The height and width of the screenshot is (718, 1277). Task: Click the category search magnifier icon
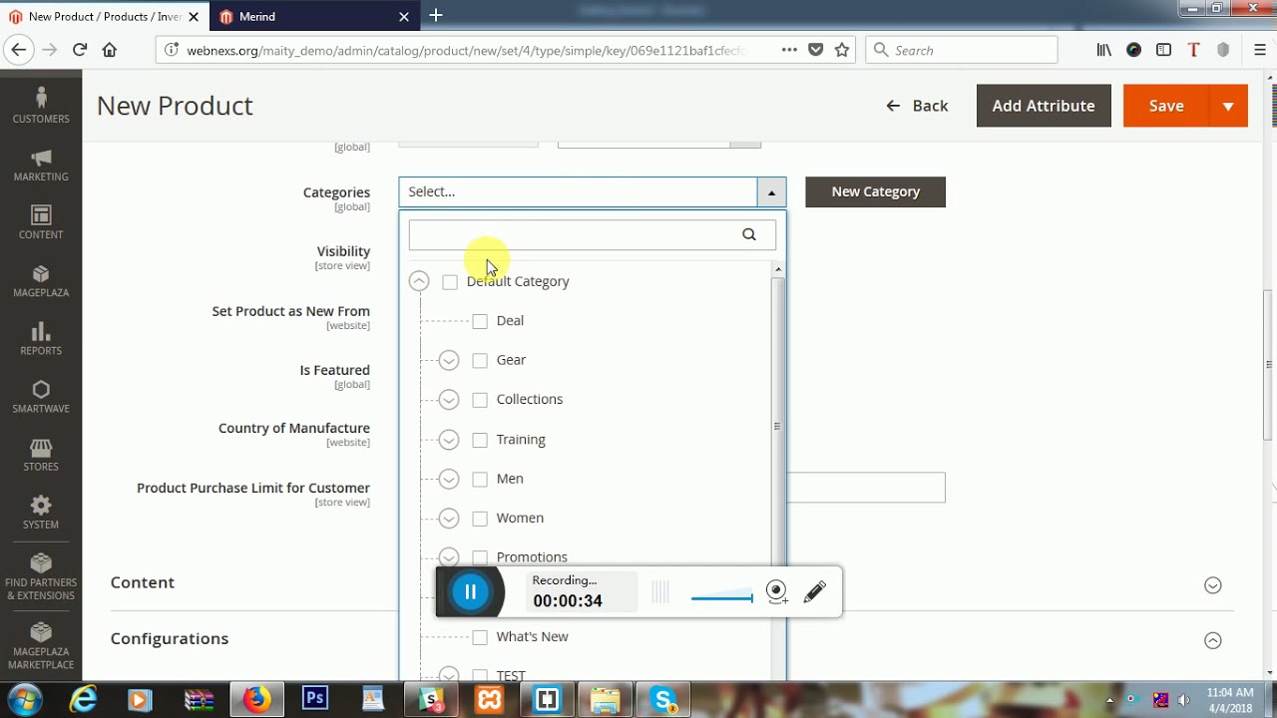[749, 234]
